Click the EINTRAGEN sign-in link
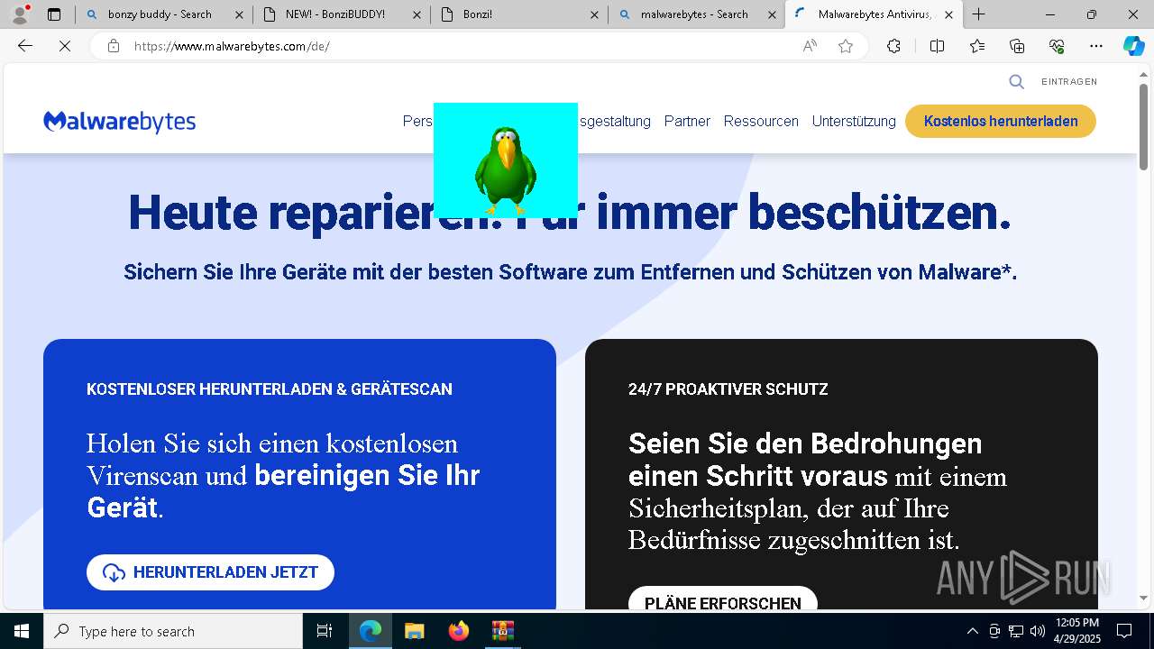This screenshot has height=649, width=1154. [1069, 82]
